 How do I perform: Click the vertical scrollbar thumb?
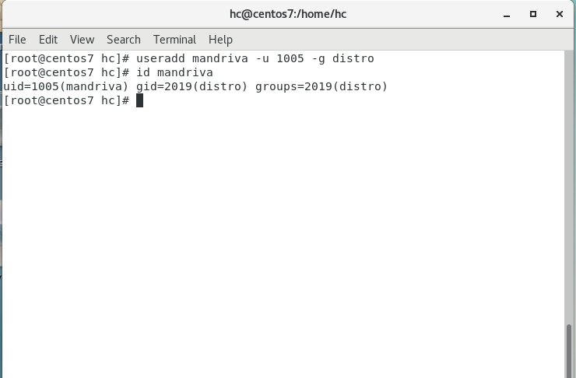click(569, 350)
